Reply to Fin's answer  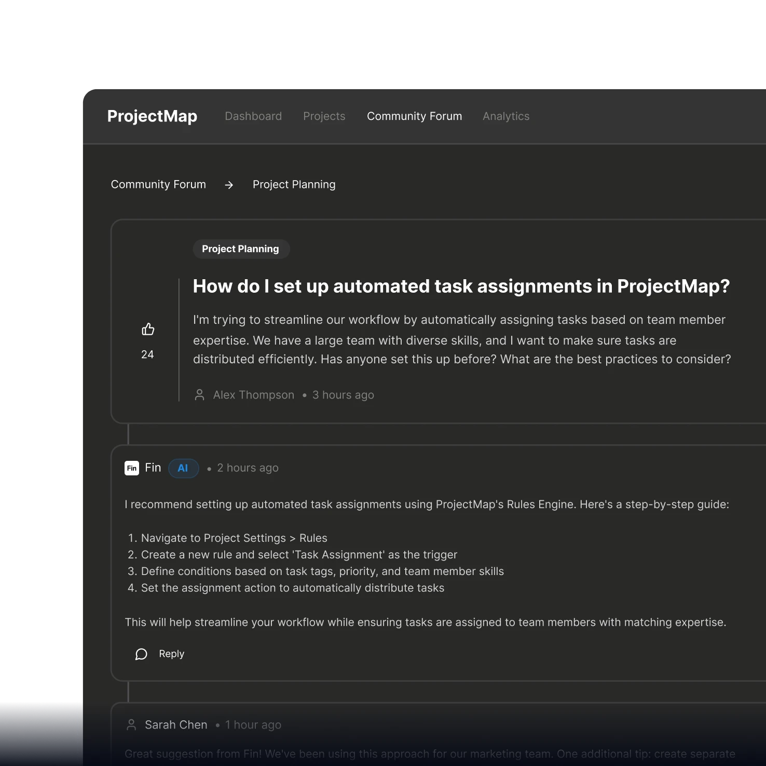pos(172,654)
